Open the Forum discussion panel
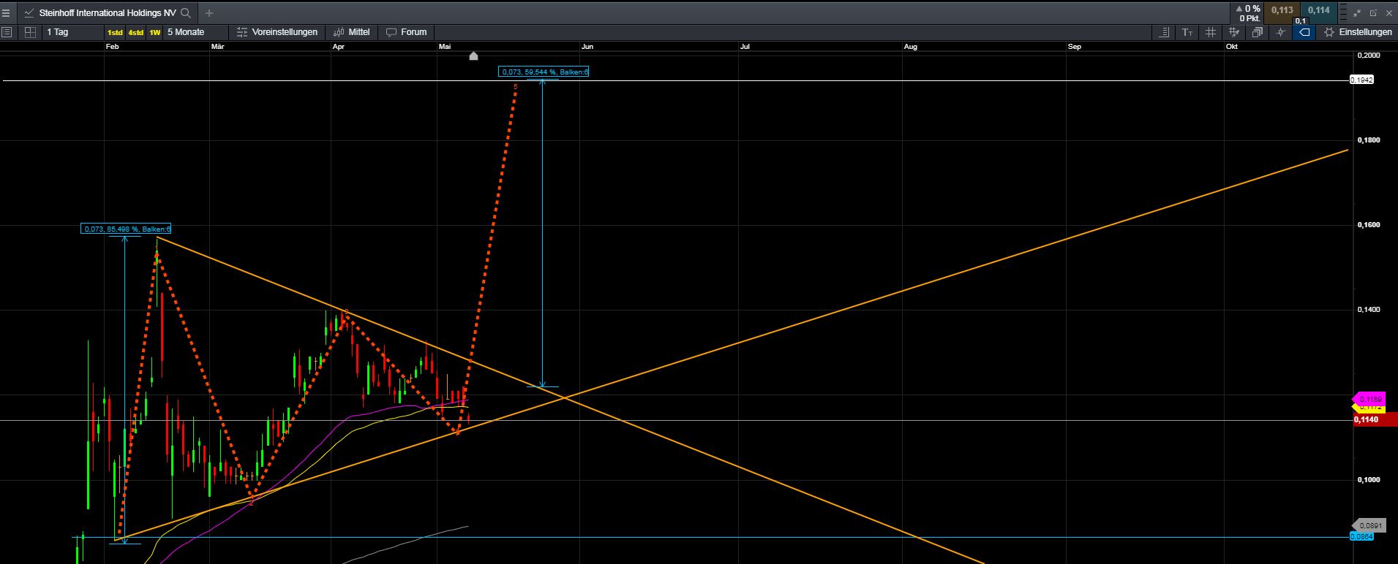Image resolution: width=1398 pixels, height=564 pixels. tap(407, 32)
